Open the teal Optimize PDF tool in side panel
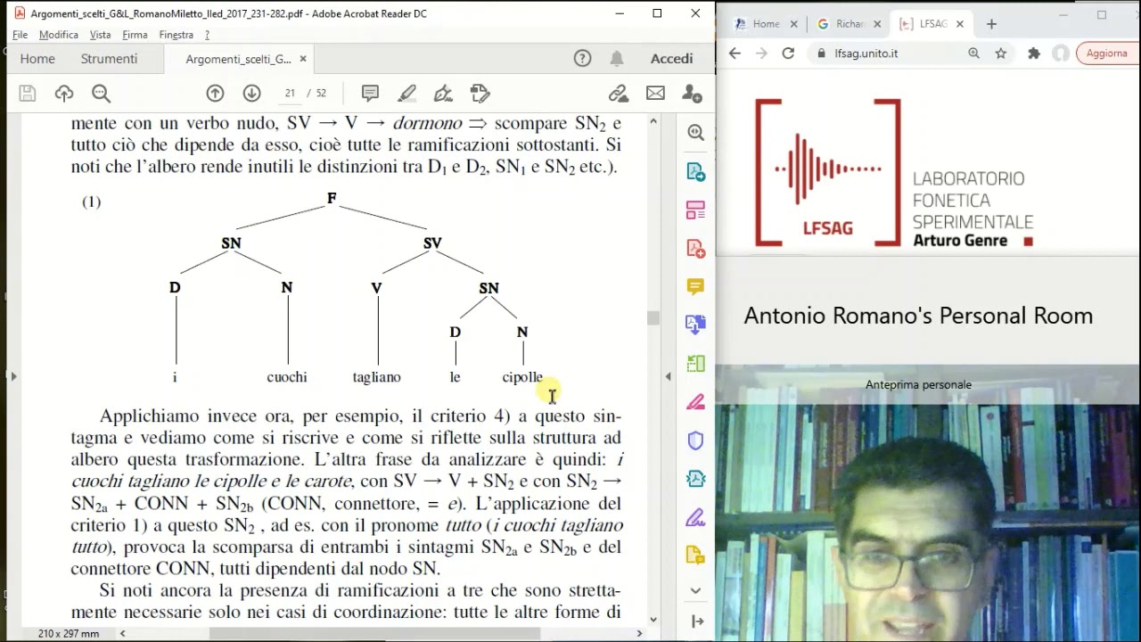 coord(696,479)
